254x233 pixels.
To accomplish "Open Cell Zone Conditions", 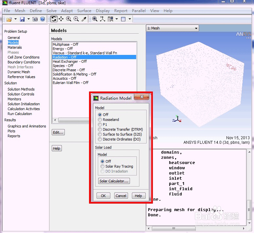I will 24,57.
